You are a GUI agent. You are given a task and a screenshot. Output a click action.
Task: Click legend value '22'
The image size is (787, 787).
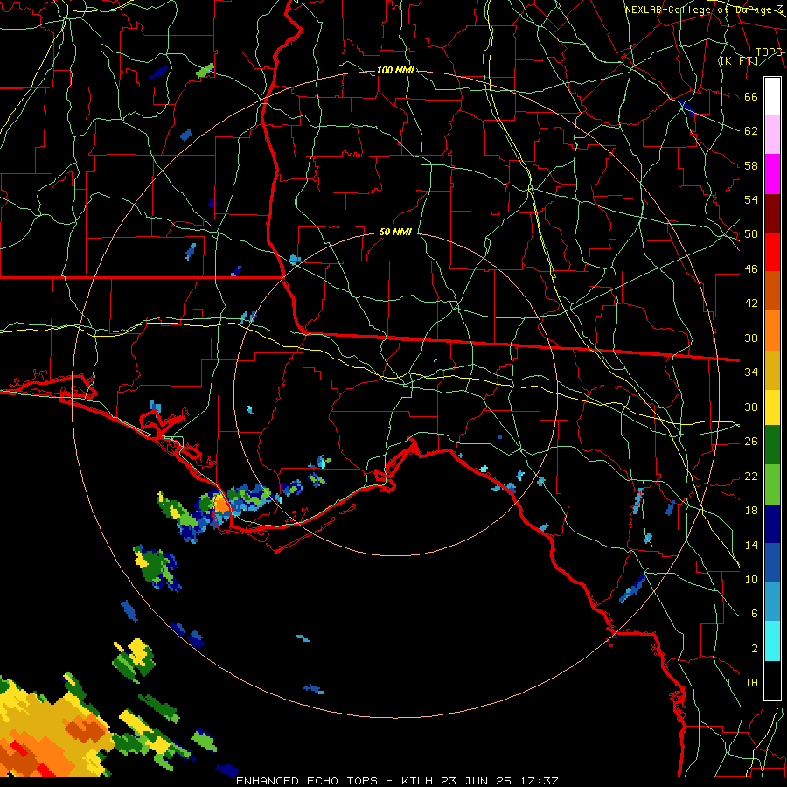[x=751, y=476]
